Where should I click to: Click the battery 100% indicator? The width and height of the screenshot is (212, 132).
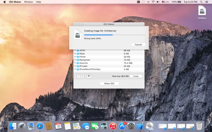176,2
